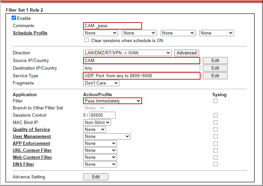Open the Direction dropdown
The height and width of the screenshot is (186, 263).
pos(127,53)
